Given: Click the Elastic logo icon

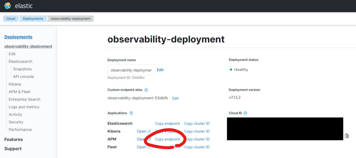Looking at the screenshot, I should (8, 6).
